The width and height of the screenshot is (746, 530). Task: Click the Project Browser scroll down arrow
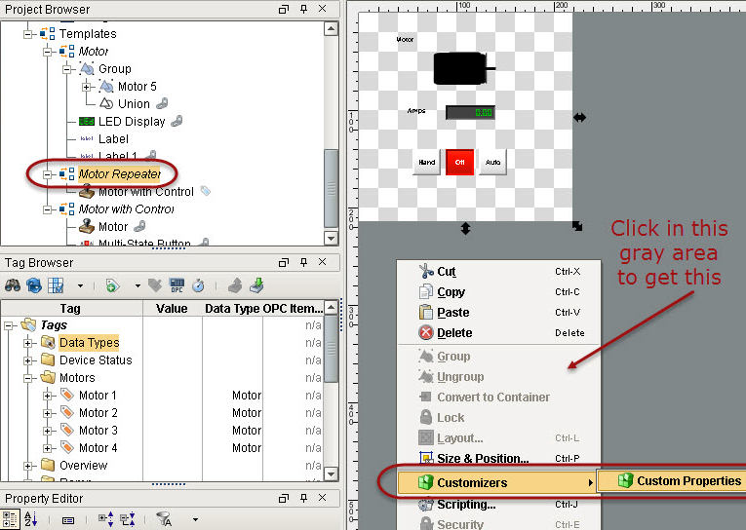pos(331,238)
